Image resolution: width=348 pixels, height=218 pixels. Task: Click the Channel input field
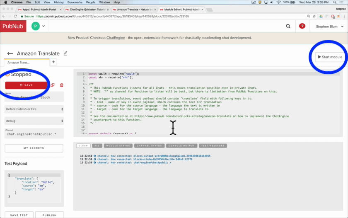pyautogui.click(x=34, y=133)
